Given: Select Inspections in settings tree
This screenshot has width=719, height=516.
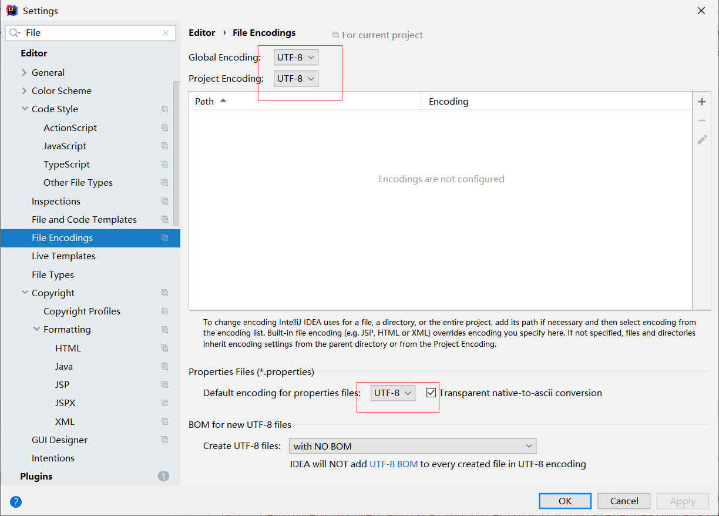Looking at the screenshot, I should (x=56, y=201).
